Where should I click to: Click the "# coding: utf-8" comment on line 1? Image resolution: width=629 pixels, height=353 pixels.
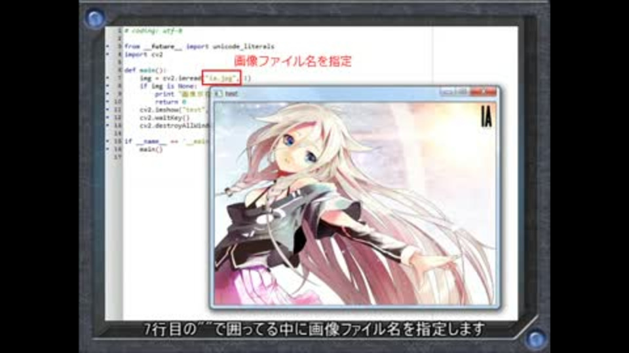point(153,31)
